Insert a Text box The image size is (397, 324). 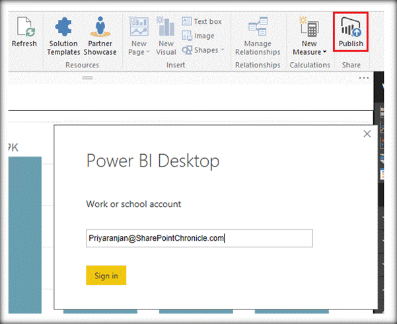pos(201,21)
